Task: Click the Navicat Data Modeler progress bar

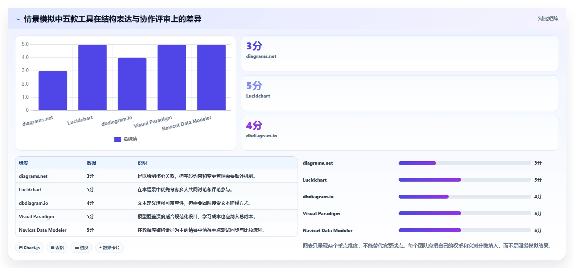Action: (x=465, y=230)
